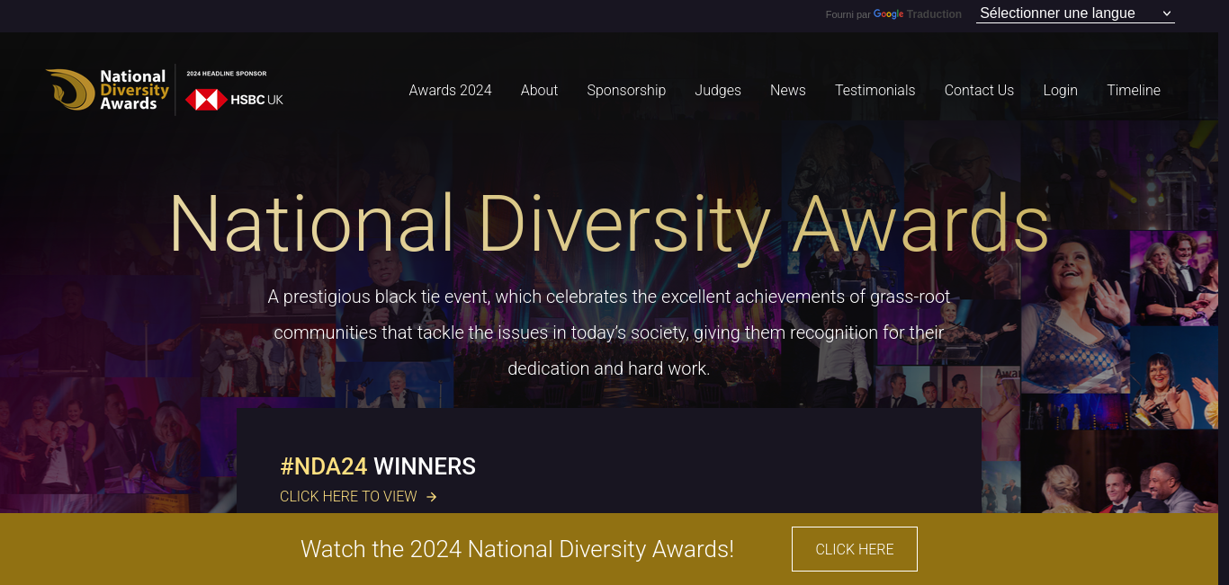Click the HSBC UK sponsor logo
1229x585 pixels.
coord(234,99)
